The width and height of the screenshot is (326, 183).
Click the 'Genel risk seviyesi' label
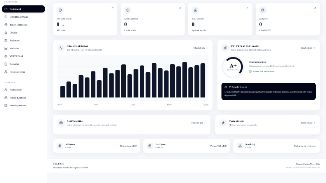[258, 62]
